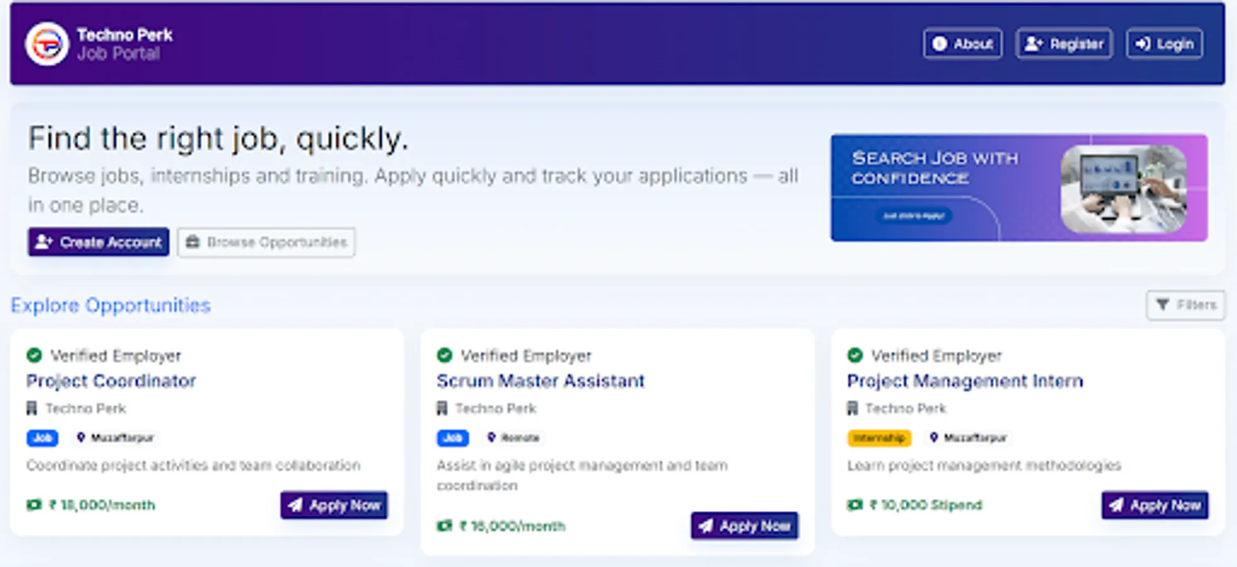Image resolution: width=1237 pixels, height=567 pixels.
Task: Click "Techno Perk" company name under Project Management Intern
Action: [x=906, y=409]
